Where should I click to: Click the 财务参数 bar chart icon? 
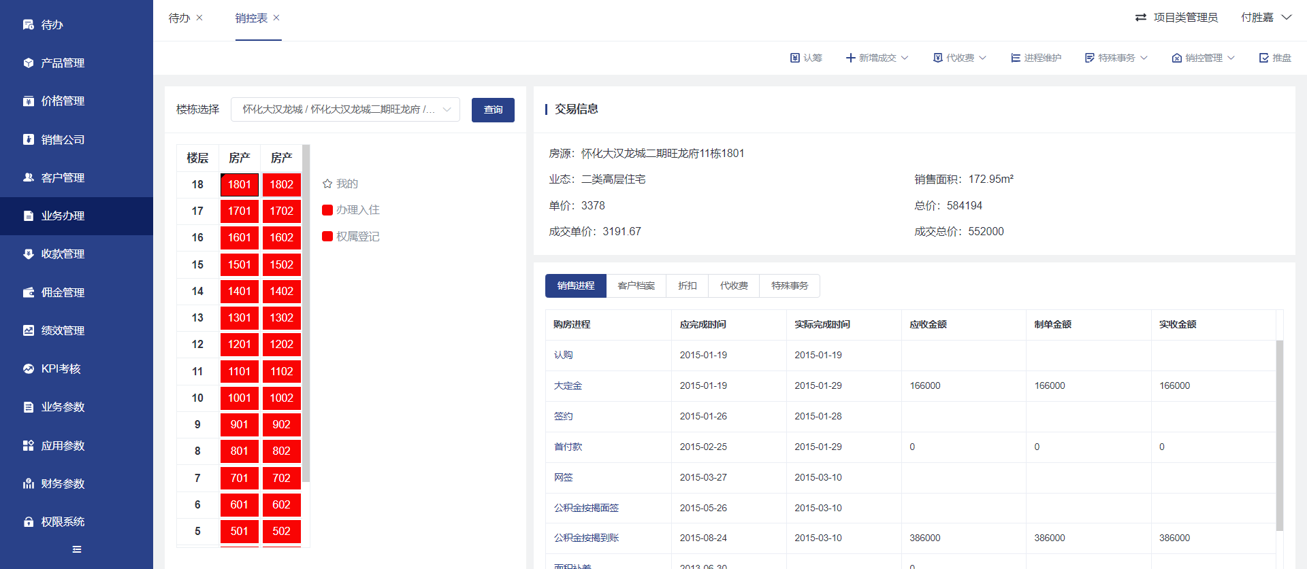[x=29, y=483]
